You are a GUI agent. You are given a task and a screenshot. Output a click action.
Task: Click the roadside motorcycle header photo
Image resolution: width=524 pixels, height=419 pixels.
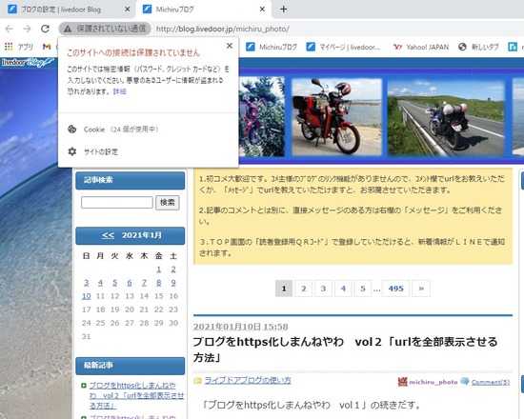(446, 117)
